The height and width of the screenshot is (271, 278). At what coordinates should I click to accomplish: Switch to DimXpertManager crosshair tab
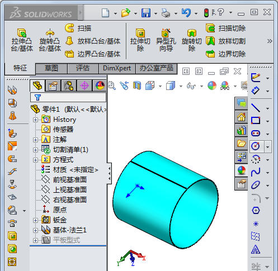click(84, 85)
